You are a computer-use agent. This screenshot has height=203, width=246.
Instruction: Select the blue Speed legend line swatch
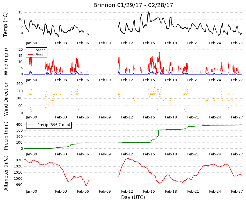(x=30, y=50)
